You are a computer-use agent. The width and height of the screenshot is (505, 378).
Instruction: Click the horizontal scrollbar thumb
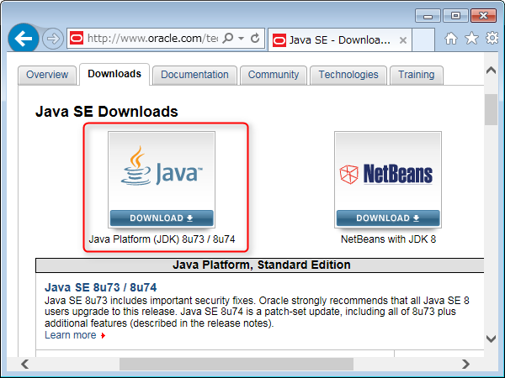(x=237, y=365)
